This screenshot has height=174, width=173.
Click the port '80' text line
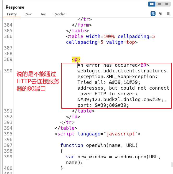(103, 105)
